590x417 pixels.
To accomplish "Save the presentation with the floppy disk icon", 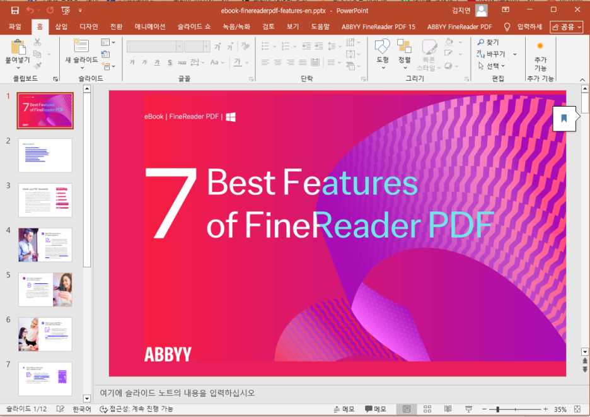I will pyautogui.click(x=14, y=11).
